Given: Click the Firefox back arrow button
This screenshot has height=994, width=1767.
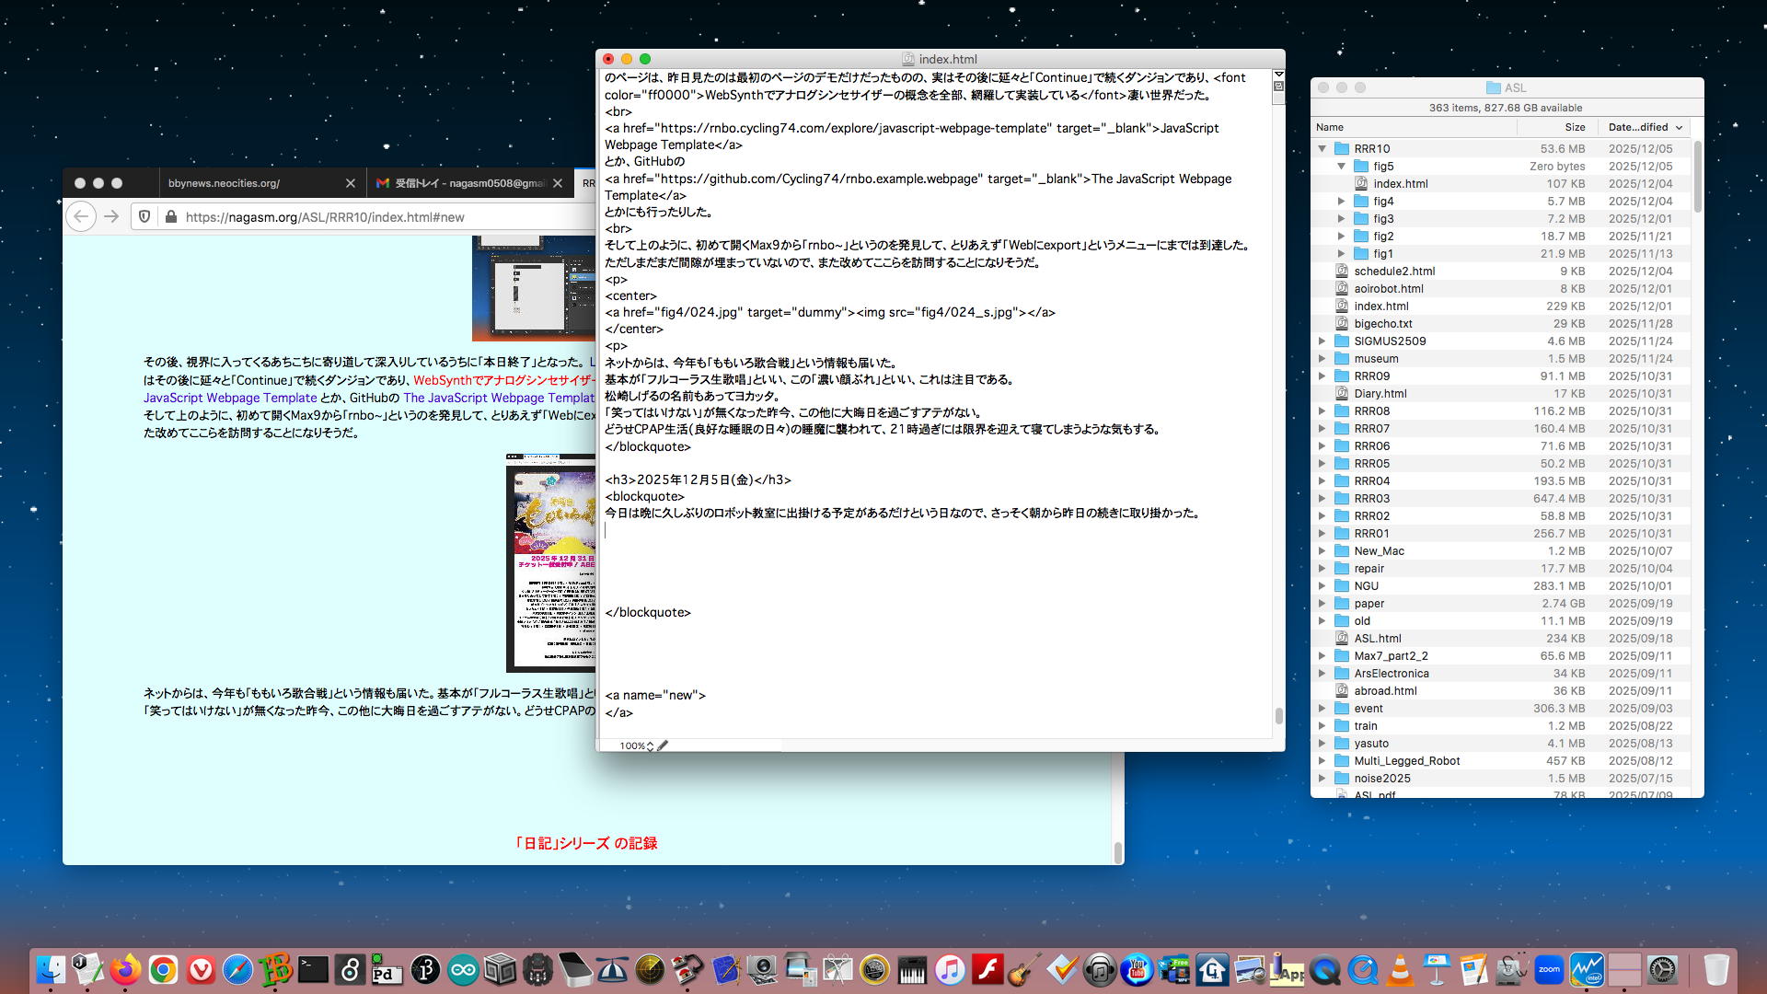Looking at the screenshot, I should click(81, 216).
